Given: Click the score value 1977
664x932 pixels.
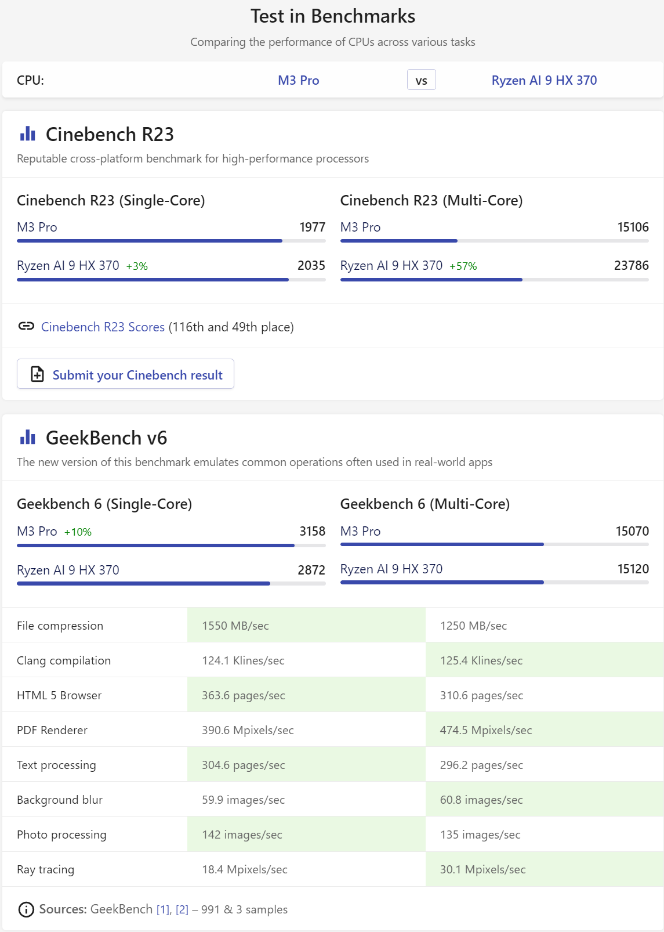Looking at the screenshot, I should (312, 227).
